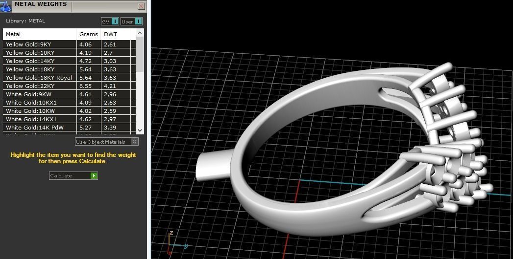
Task: Click the 5.27 grams value
Action: 85,128
